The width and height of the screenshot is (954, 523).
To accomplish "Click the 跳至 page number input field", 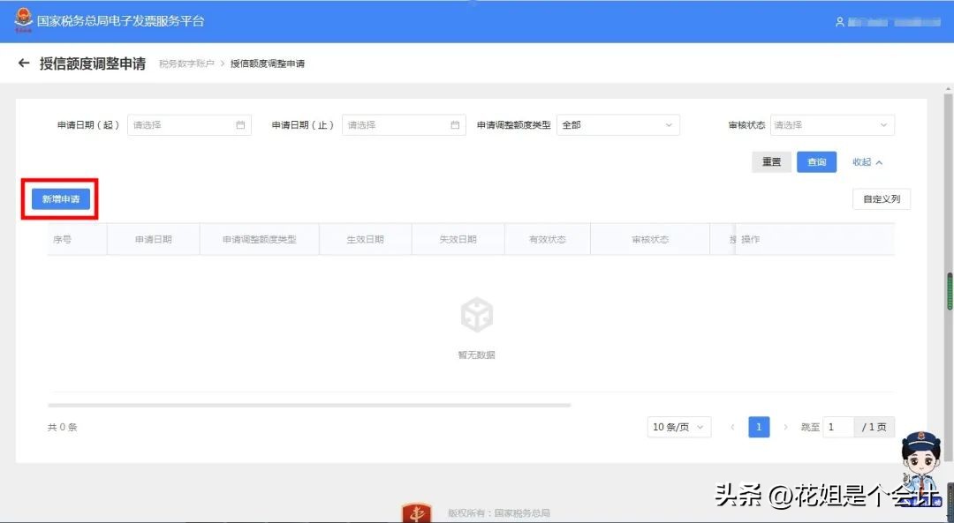I will [837, 426].
